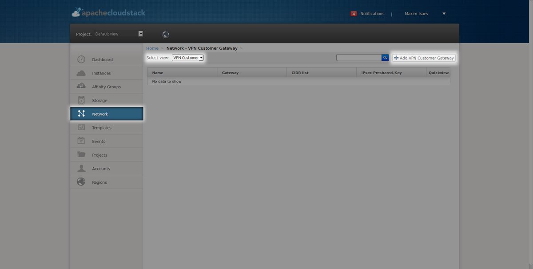The image size is (533, 269).
Task: Click the 'Select view:' label
Action: [158, 58]
